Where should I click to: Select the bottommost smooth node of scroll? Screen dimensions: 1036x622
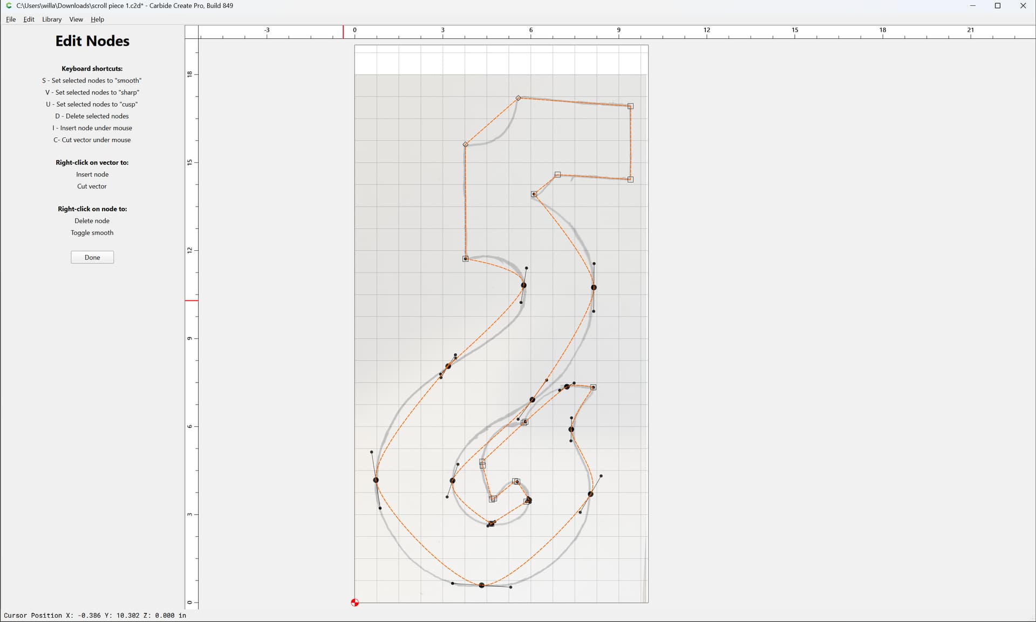[482, 585]
